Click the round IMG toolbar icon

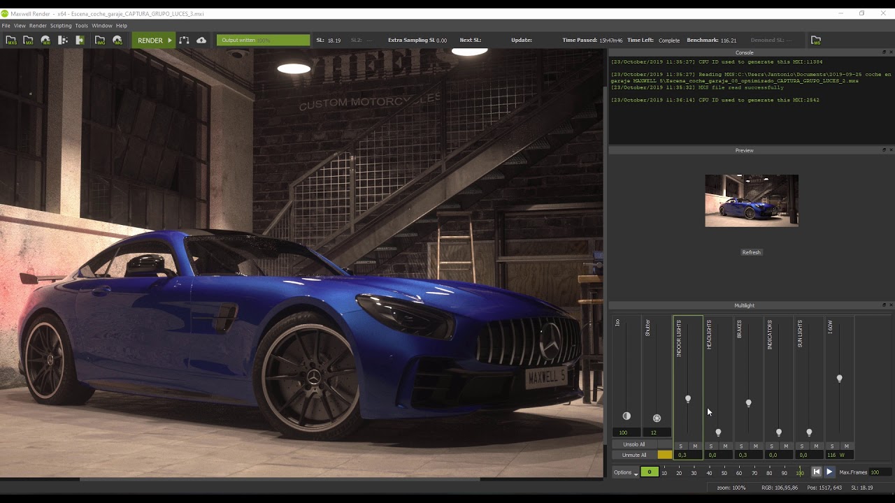117,41
